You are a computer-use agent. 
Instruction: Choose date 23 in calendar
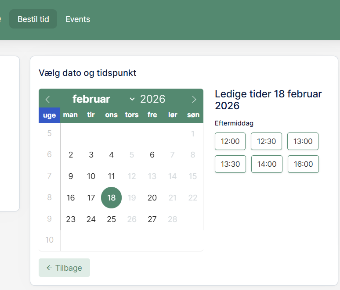(71, 219)
